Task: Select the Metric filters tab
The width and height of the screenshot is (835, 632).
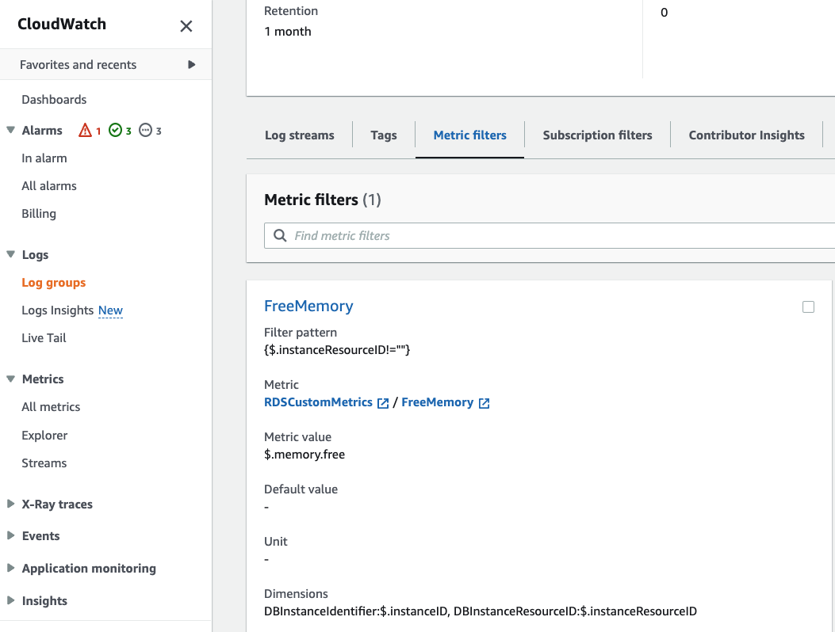Action: point(469,135)
